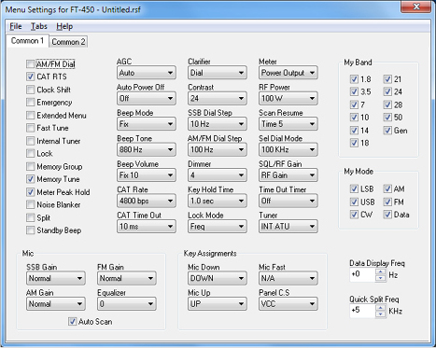Open CAT Time Out dropdown

pos(147,227)
